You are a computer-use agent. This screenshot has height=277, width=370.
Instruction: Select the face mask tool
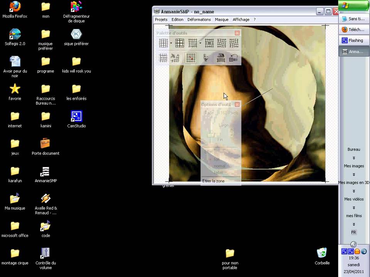(x=206, y=58)
